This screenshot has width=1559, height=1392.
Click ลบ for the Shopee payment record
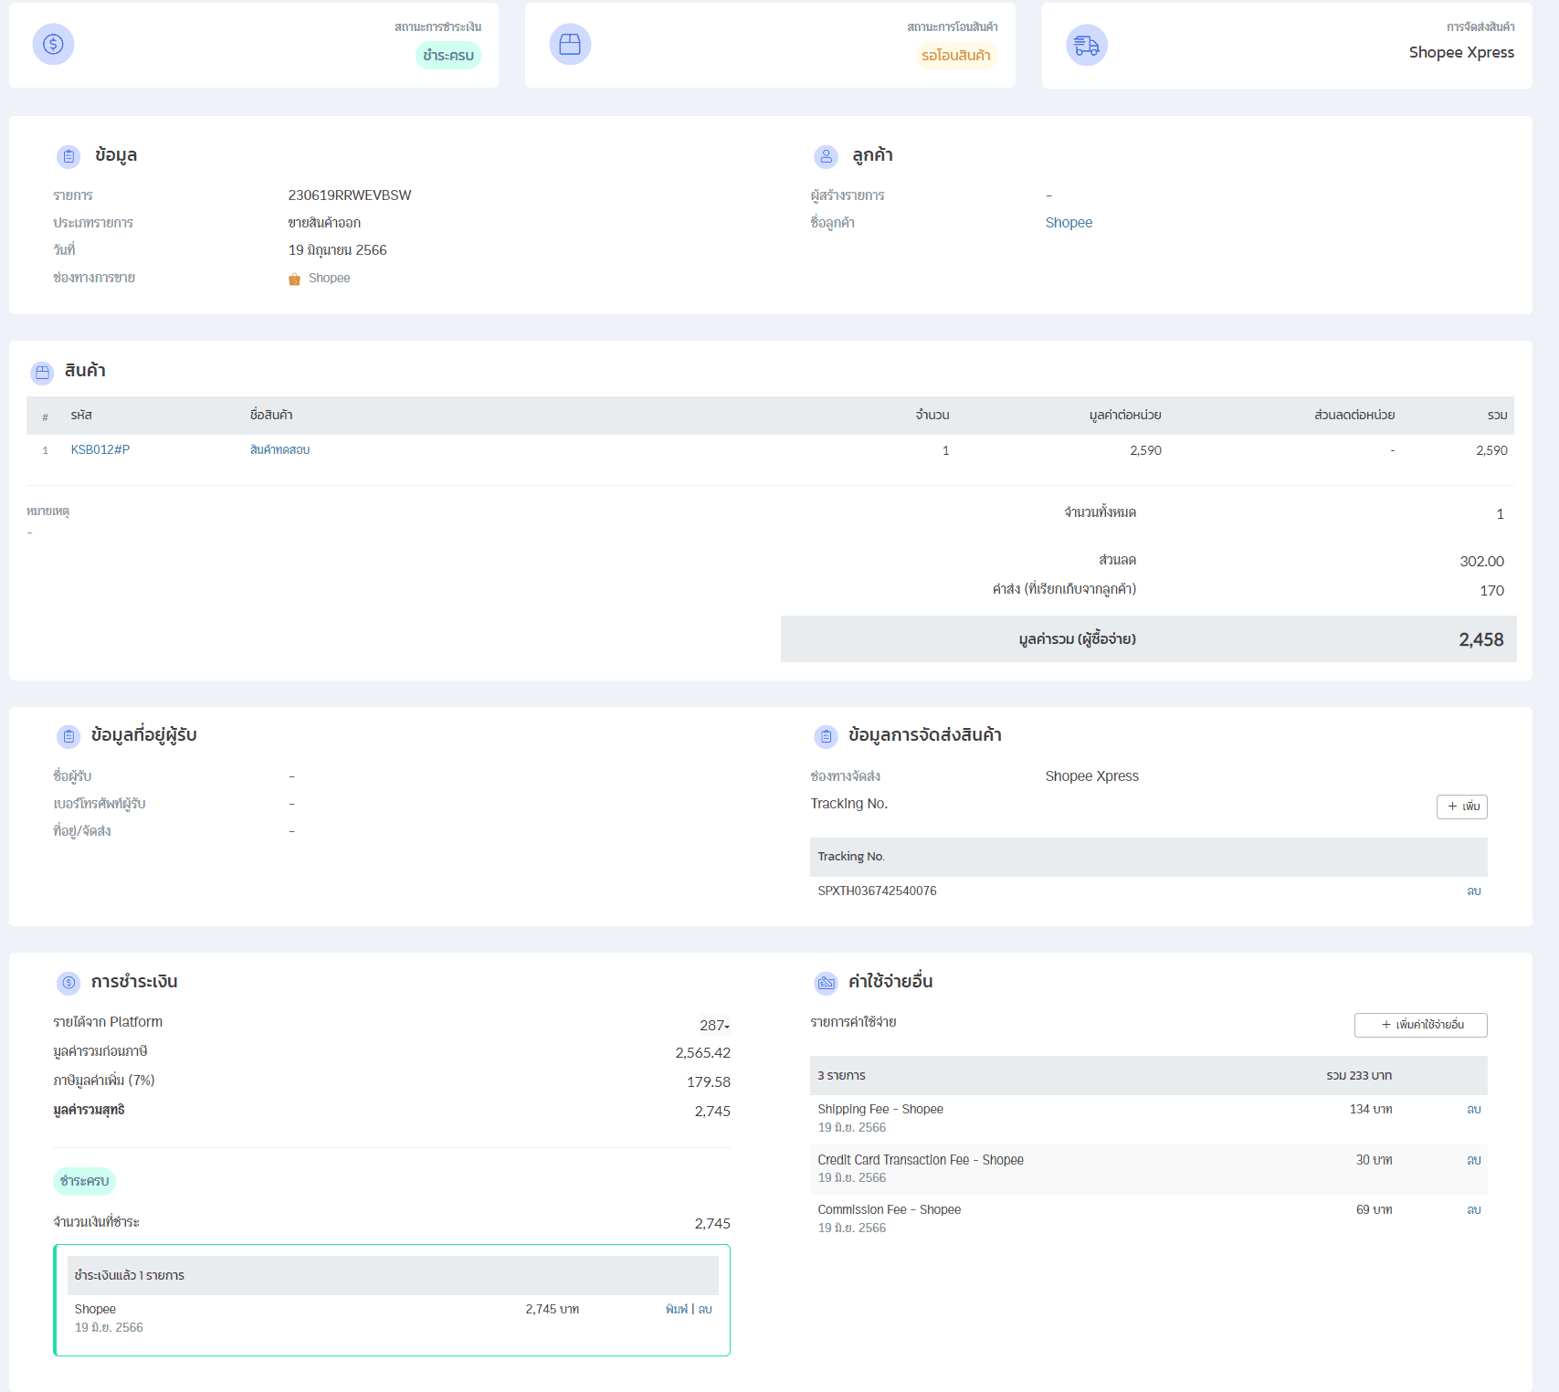[705, 1309]
